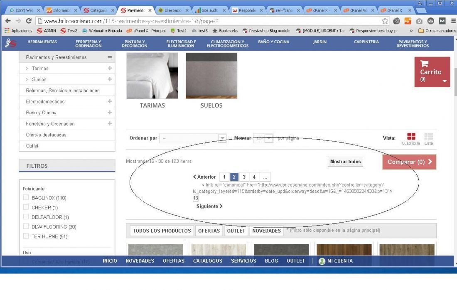Go to pagination page 1
This screenshot has height=290, width=457.
click(x=224, y=177)
